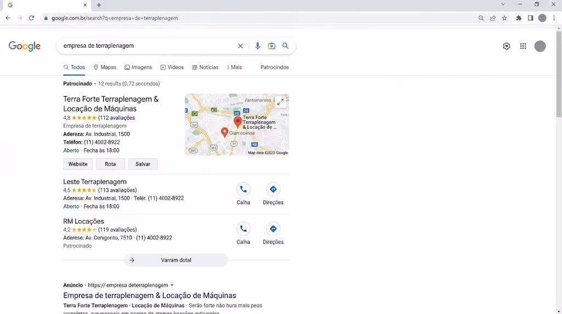The image size is (562, 314).
Task: Click the Website button
Action: point(78,164)
